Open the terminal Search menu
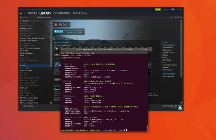 tap(78, 53)
